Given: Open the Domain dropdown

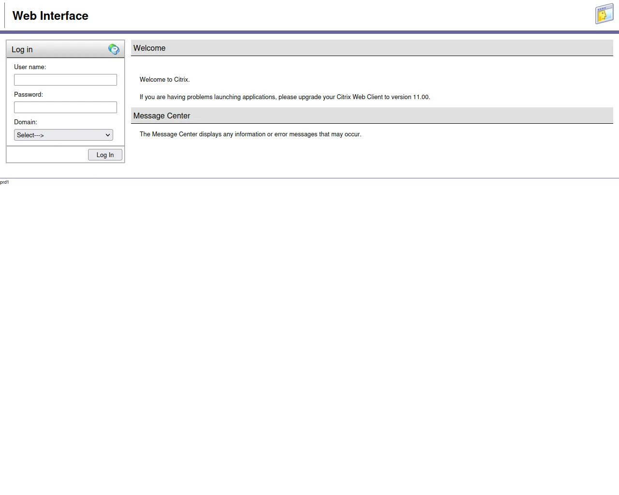Looking at the screenshot, I should click(63, 135).
